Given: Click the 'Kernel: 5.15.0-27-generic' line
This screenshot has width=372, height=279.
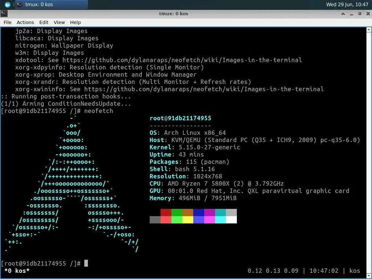Looking at the screenshot, I should pyautogui.click(x=195, y=147).
